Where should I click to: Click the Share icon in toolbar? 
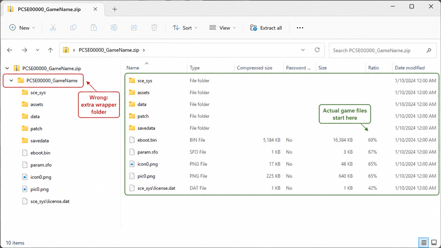[x=134, y=27]
